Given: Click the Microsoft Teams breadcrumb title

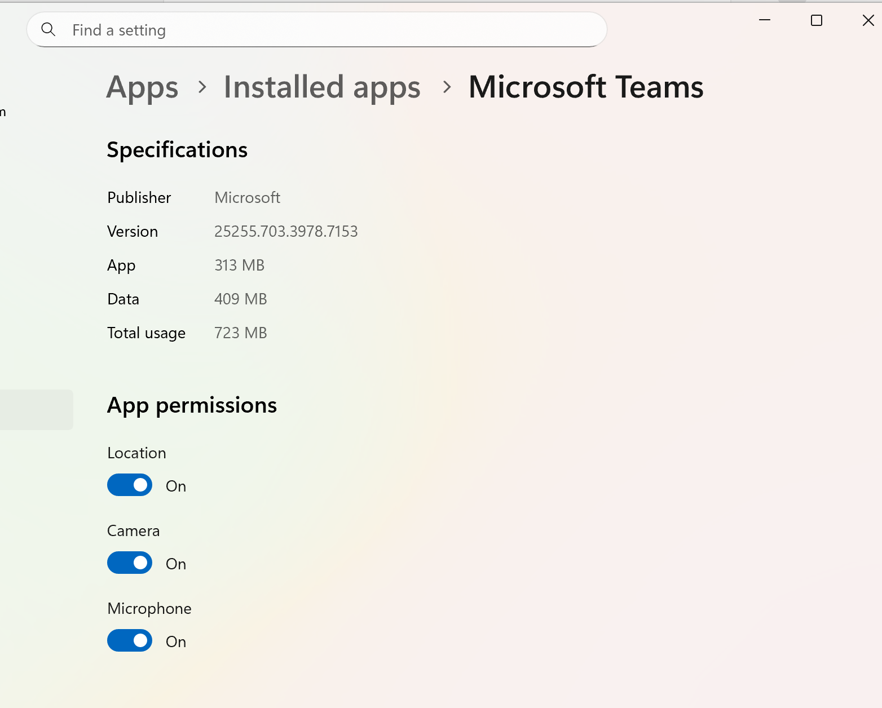Looking at the screenshot, I should (x=586, y=87).
